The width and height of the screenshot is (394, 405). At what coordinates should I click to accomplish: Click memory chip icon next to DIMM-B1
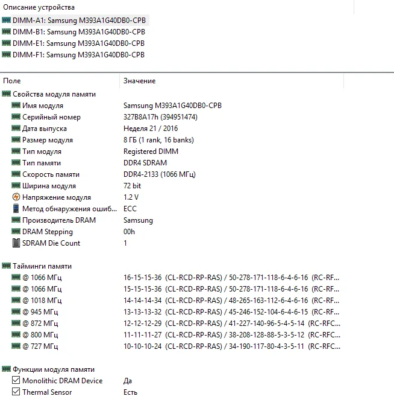(6, 31)
